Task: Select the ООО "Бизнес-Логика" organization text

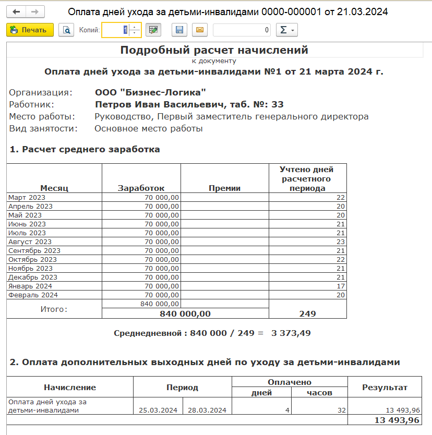Action: (150, 92)
